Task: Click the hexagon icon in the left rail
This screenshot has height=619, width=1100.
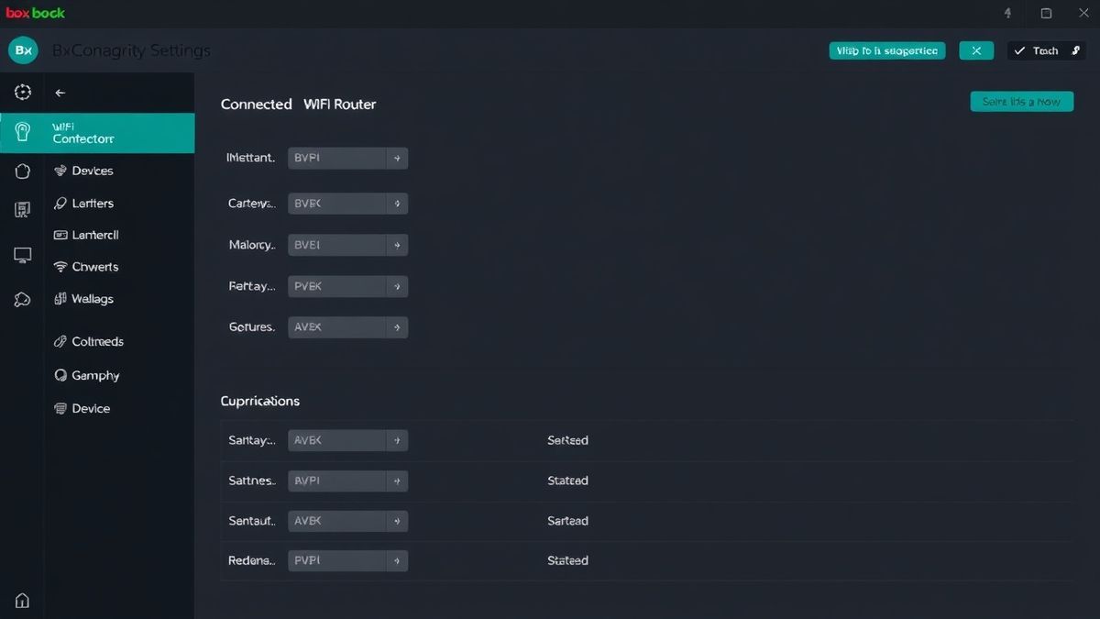Action: [23, 171]
